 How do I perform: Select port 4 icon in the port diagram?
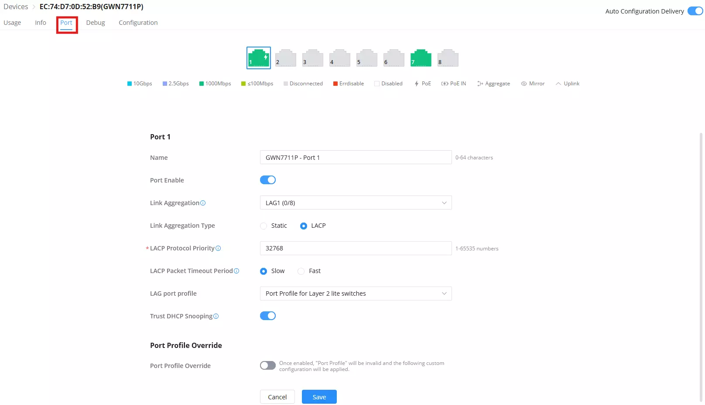click(x=340, y=58)
